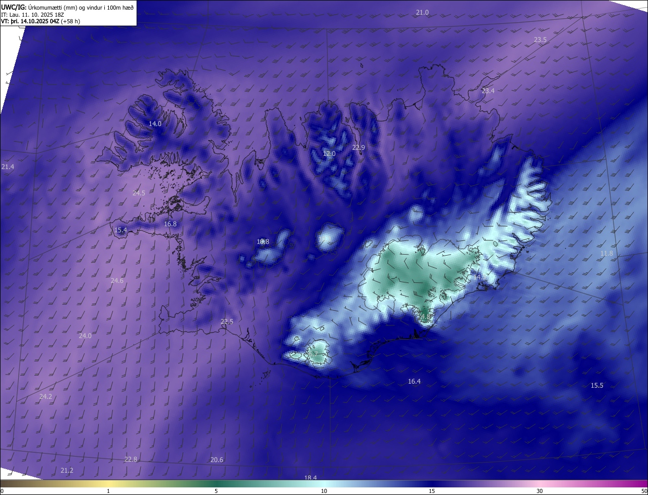
Task: Click the 21.2 value label
Action: pyautogui.click(x=67, y=470)
